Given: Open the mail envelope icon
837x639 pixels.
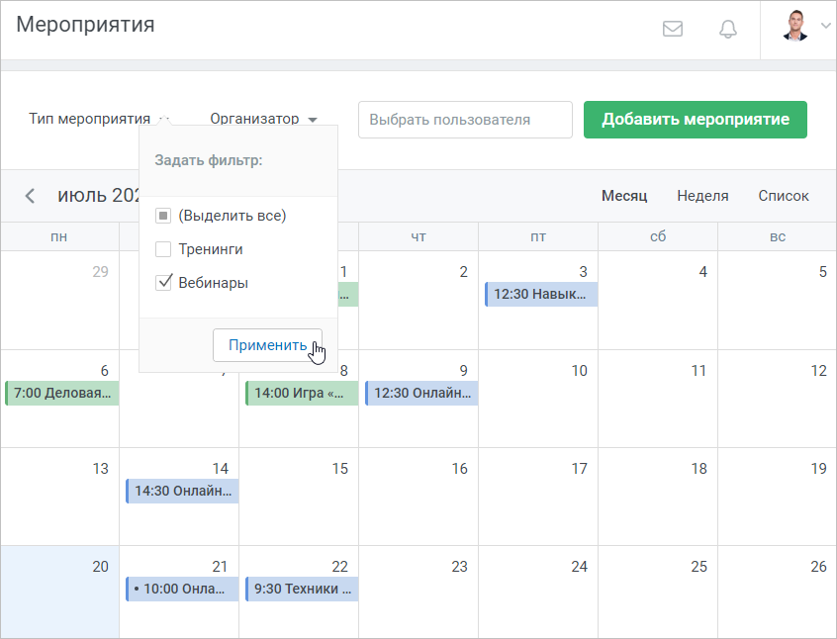Looking at the screenshot, I should pos(672,29).
